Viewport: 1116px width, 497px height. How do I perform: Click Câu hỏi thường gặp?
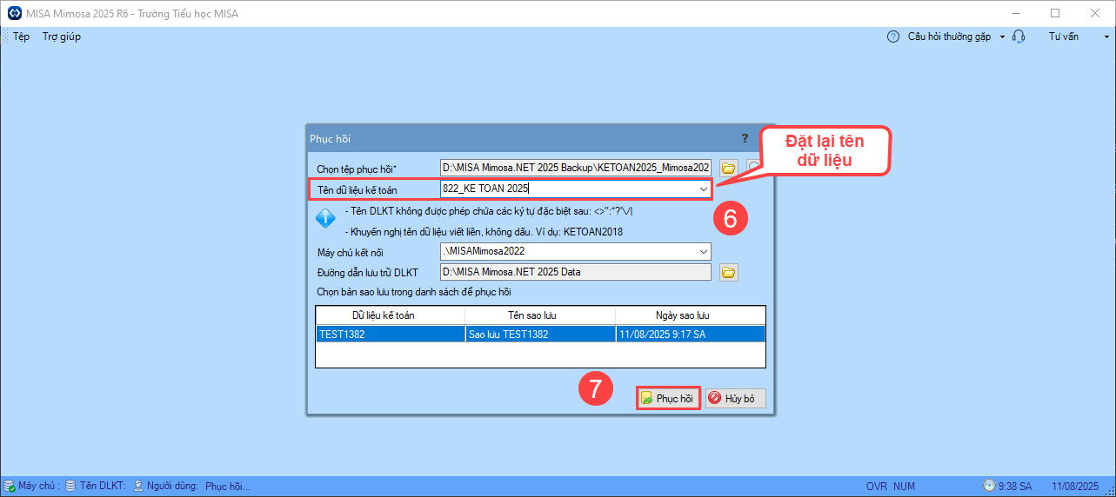click(949, 36)
